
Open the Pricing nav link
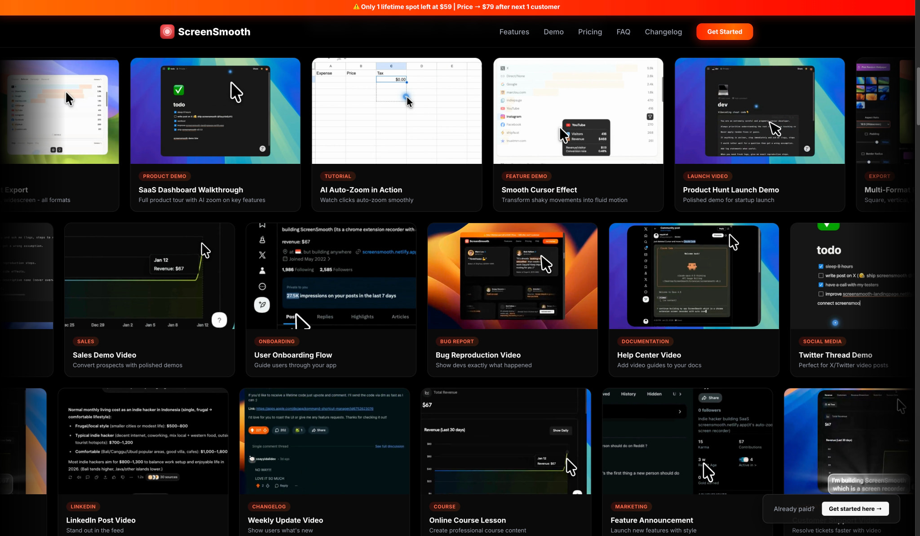pyautogui.click(x=590, y=32)
